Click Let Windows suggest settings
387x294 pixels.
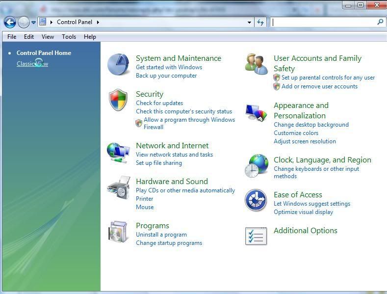[312, 204]
